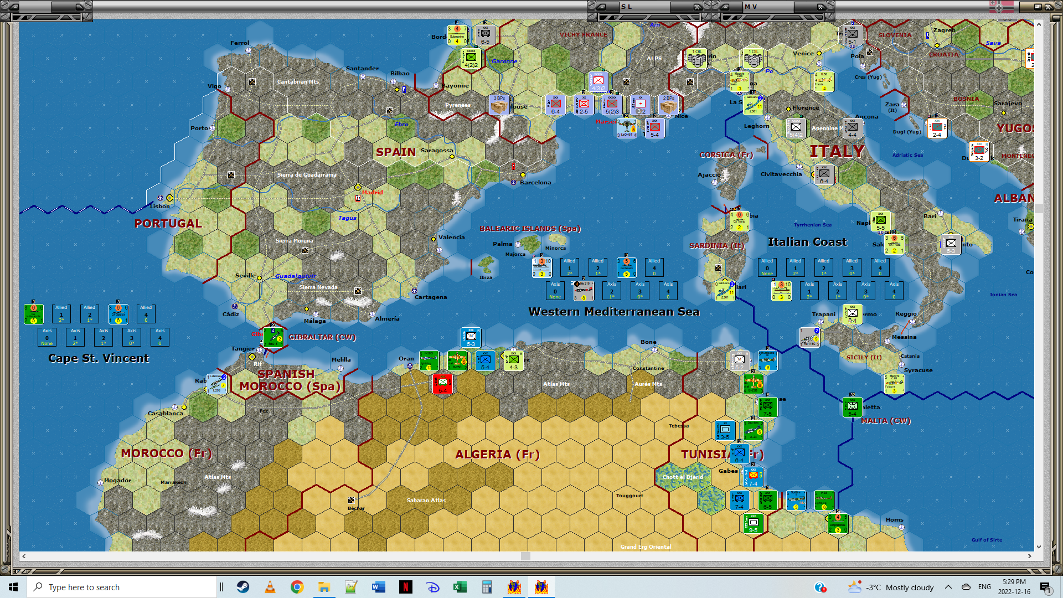Click Allied 2 box in Western Mediterranean
Image resolution: width=1063 pixels, height=598 pixels.
(598, 267)
